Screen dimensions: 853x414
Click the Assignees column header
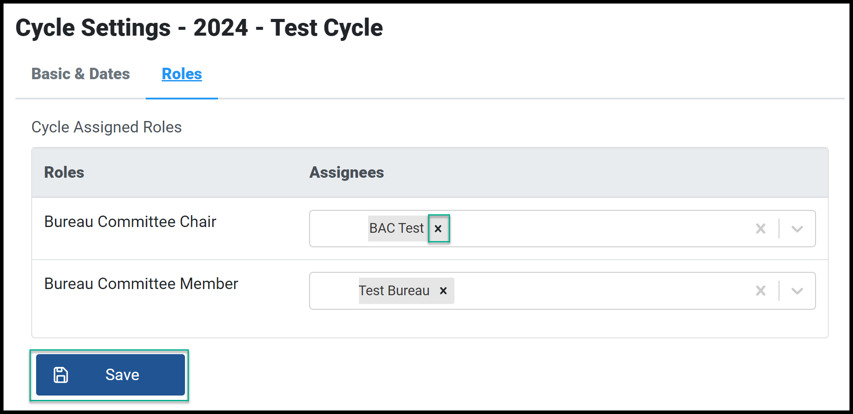pos(347,172)
